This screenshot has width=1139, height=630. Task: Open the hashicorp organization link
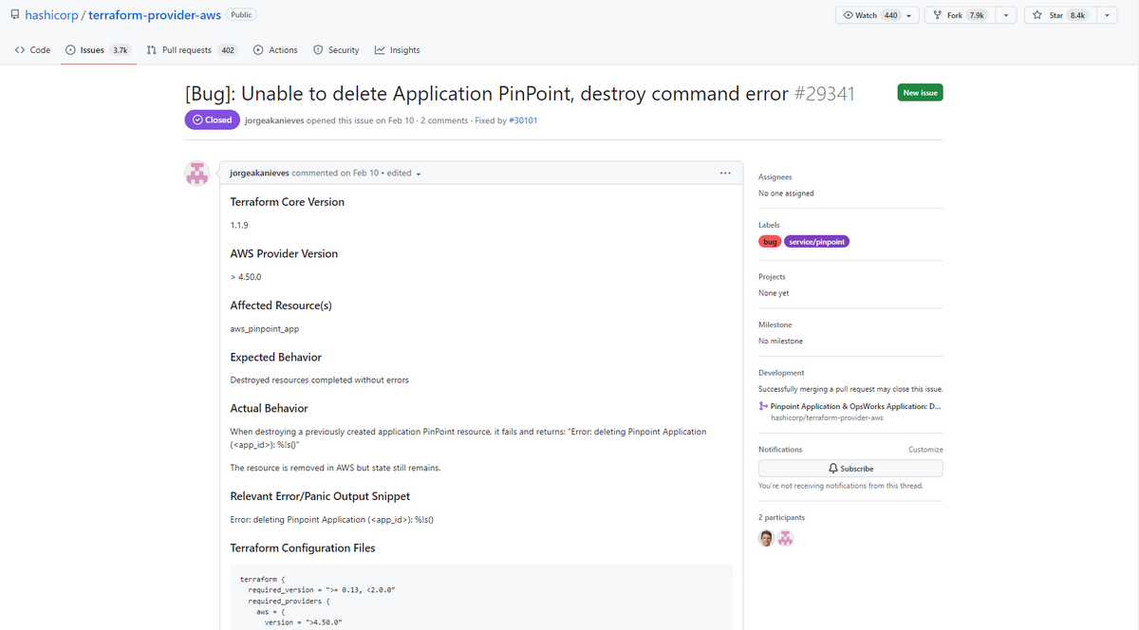click(x=52, y=15)
